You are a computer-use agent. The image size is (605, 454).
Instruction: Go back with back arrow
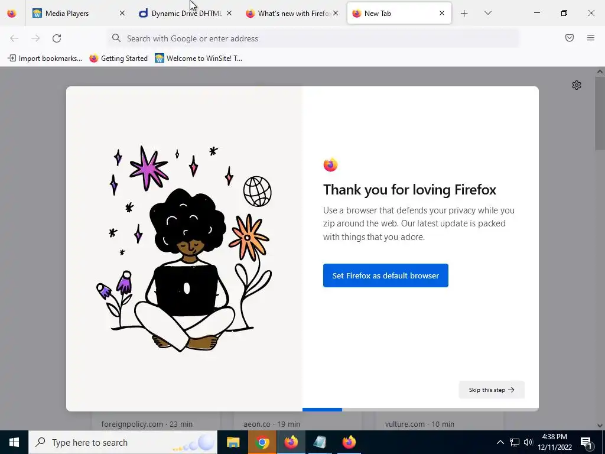pos(14,38)
